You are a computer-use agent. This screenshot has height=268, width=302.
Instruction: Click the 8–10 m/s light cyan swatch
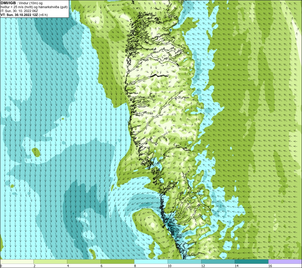pos(151,261)
